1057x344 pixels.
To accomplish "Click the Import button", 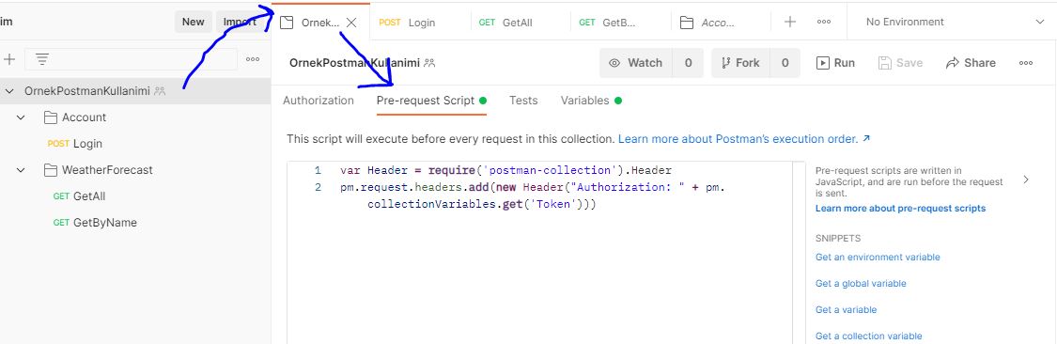I will (240, 22).
